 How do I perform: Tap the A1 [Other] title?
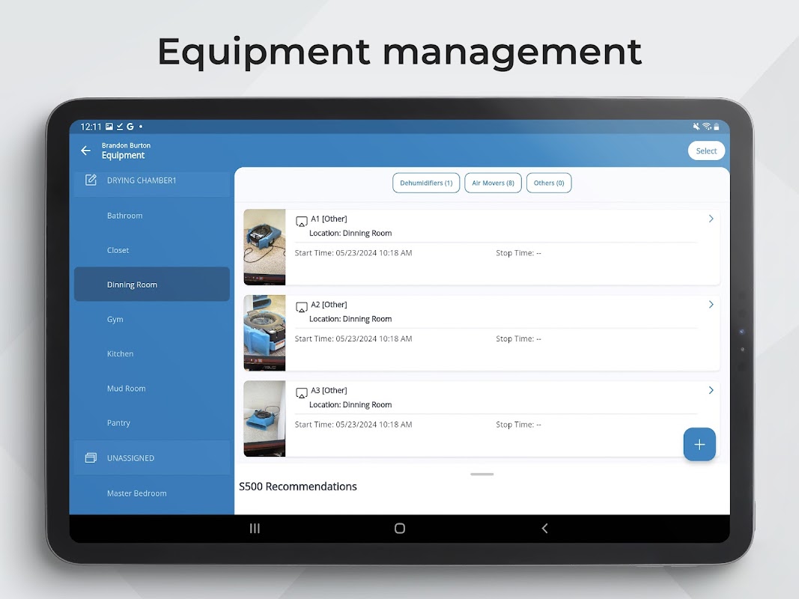[x=329, y=219]
